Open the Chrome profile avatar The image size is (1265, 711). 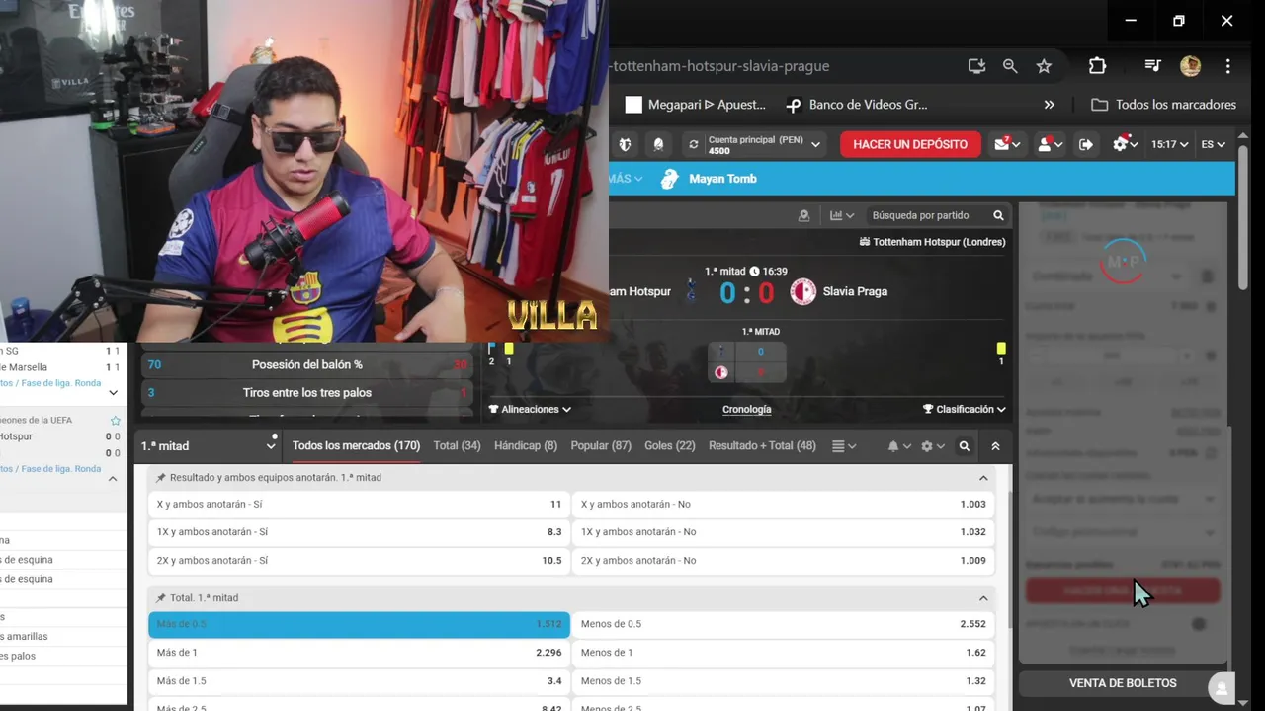[1190, 66]
